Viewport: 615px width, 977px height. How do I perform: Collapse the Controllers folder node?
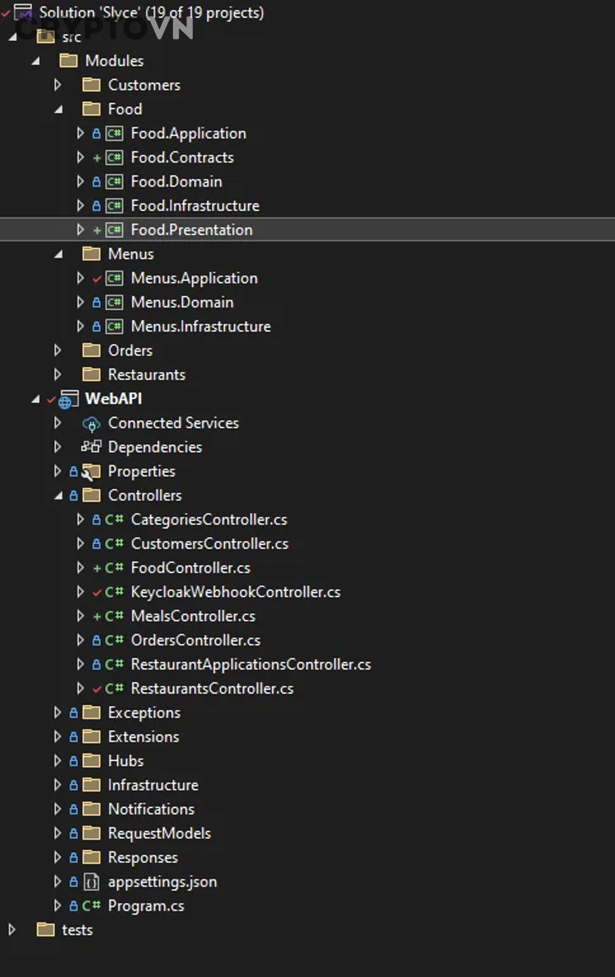[58, 495]
